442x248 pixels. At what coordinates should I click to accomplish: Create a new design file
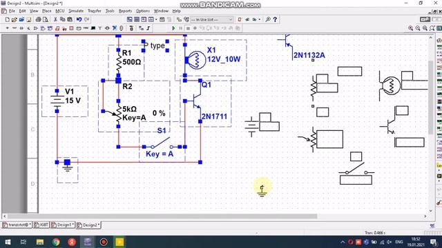point(8,19)
